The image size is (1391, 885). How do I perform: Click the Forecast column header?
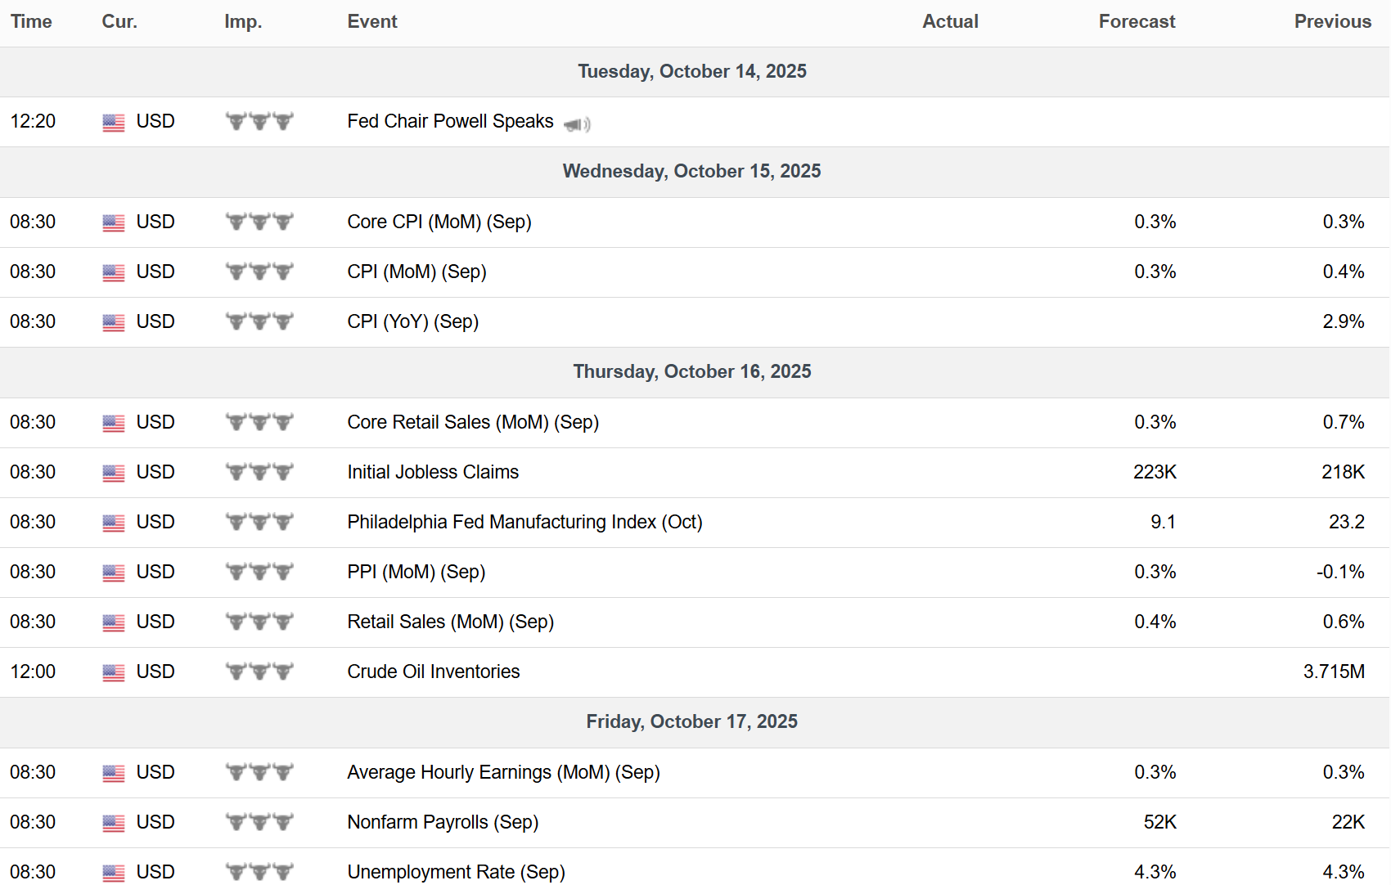coord(1137,22)
